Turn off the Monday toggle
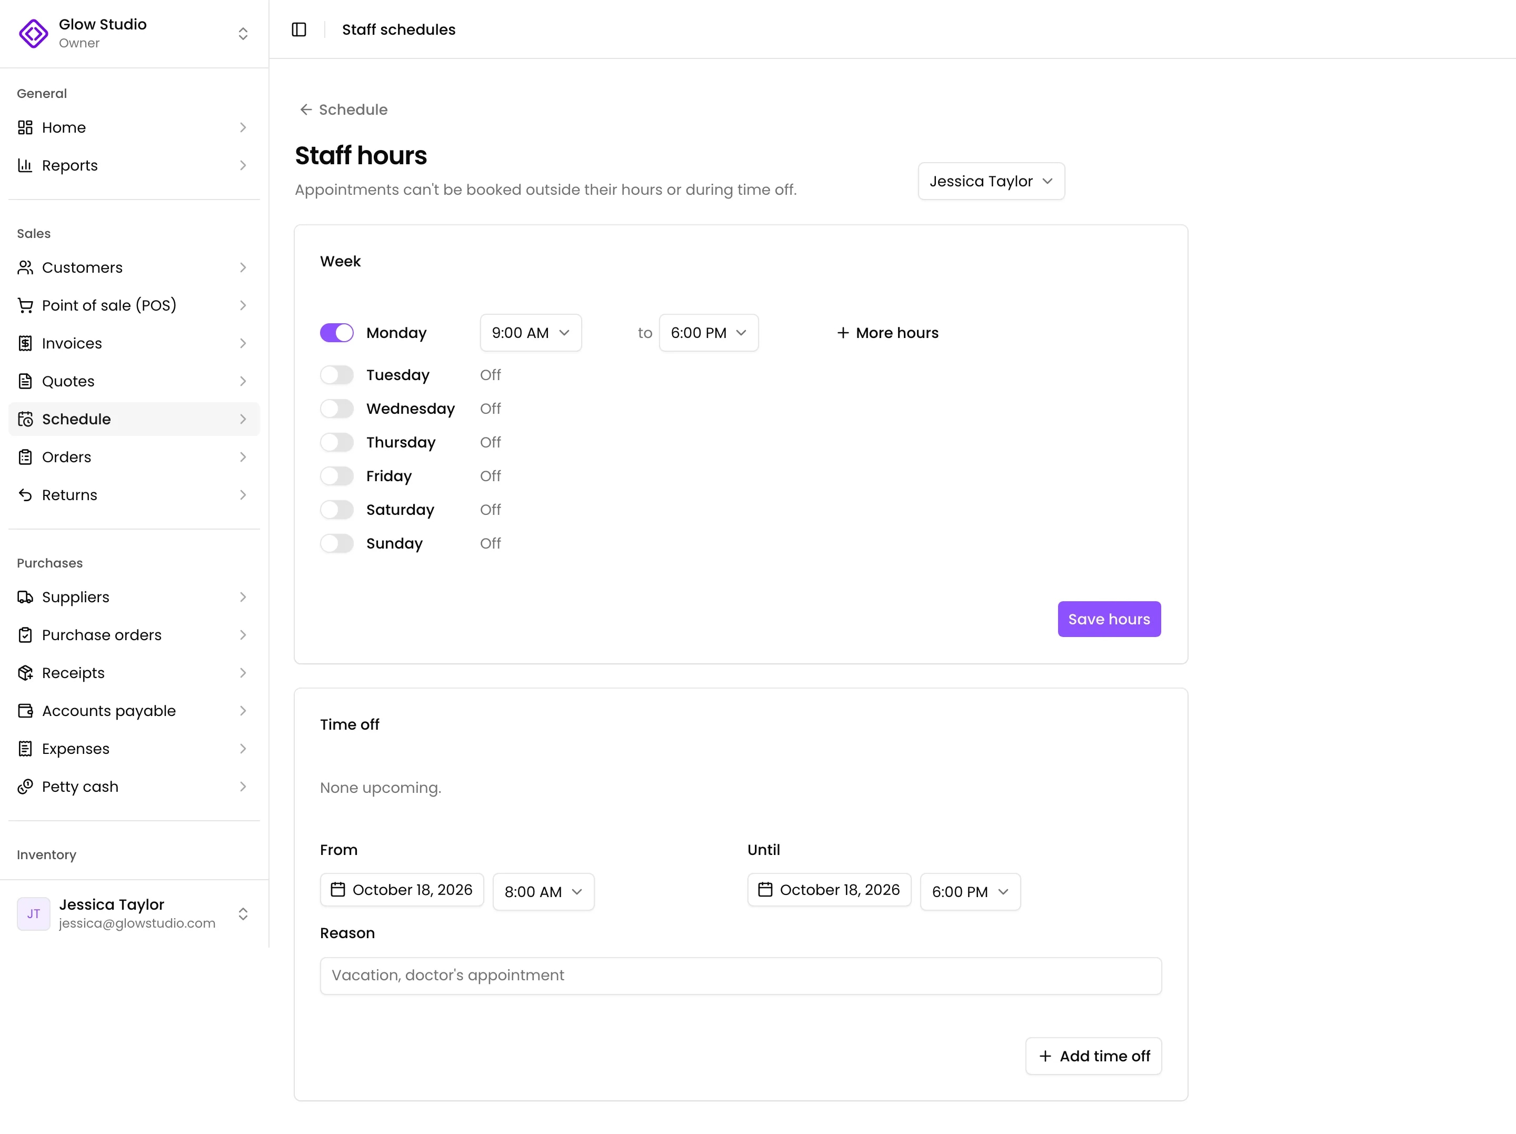The width and height of the screenshot is (1516, 1134). pyautogui.click(x=336, y=333)
